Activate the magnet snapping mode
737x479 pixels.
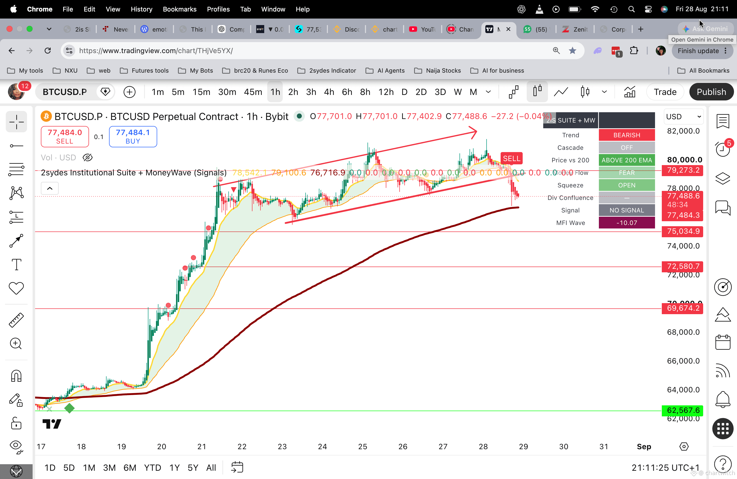coord(16,376)
